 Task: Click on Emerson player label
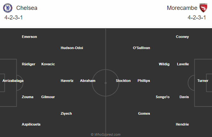coord(29,37)
